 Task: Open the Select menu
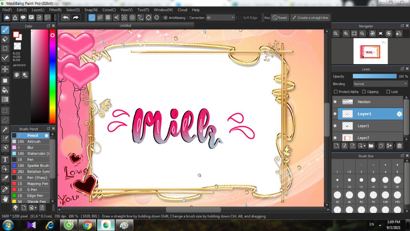point(73,10)
